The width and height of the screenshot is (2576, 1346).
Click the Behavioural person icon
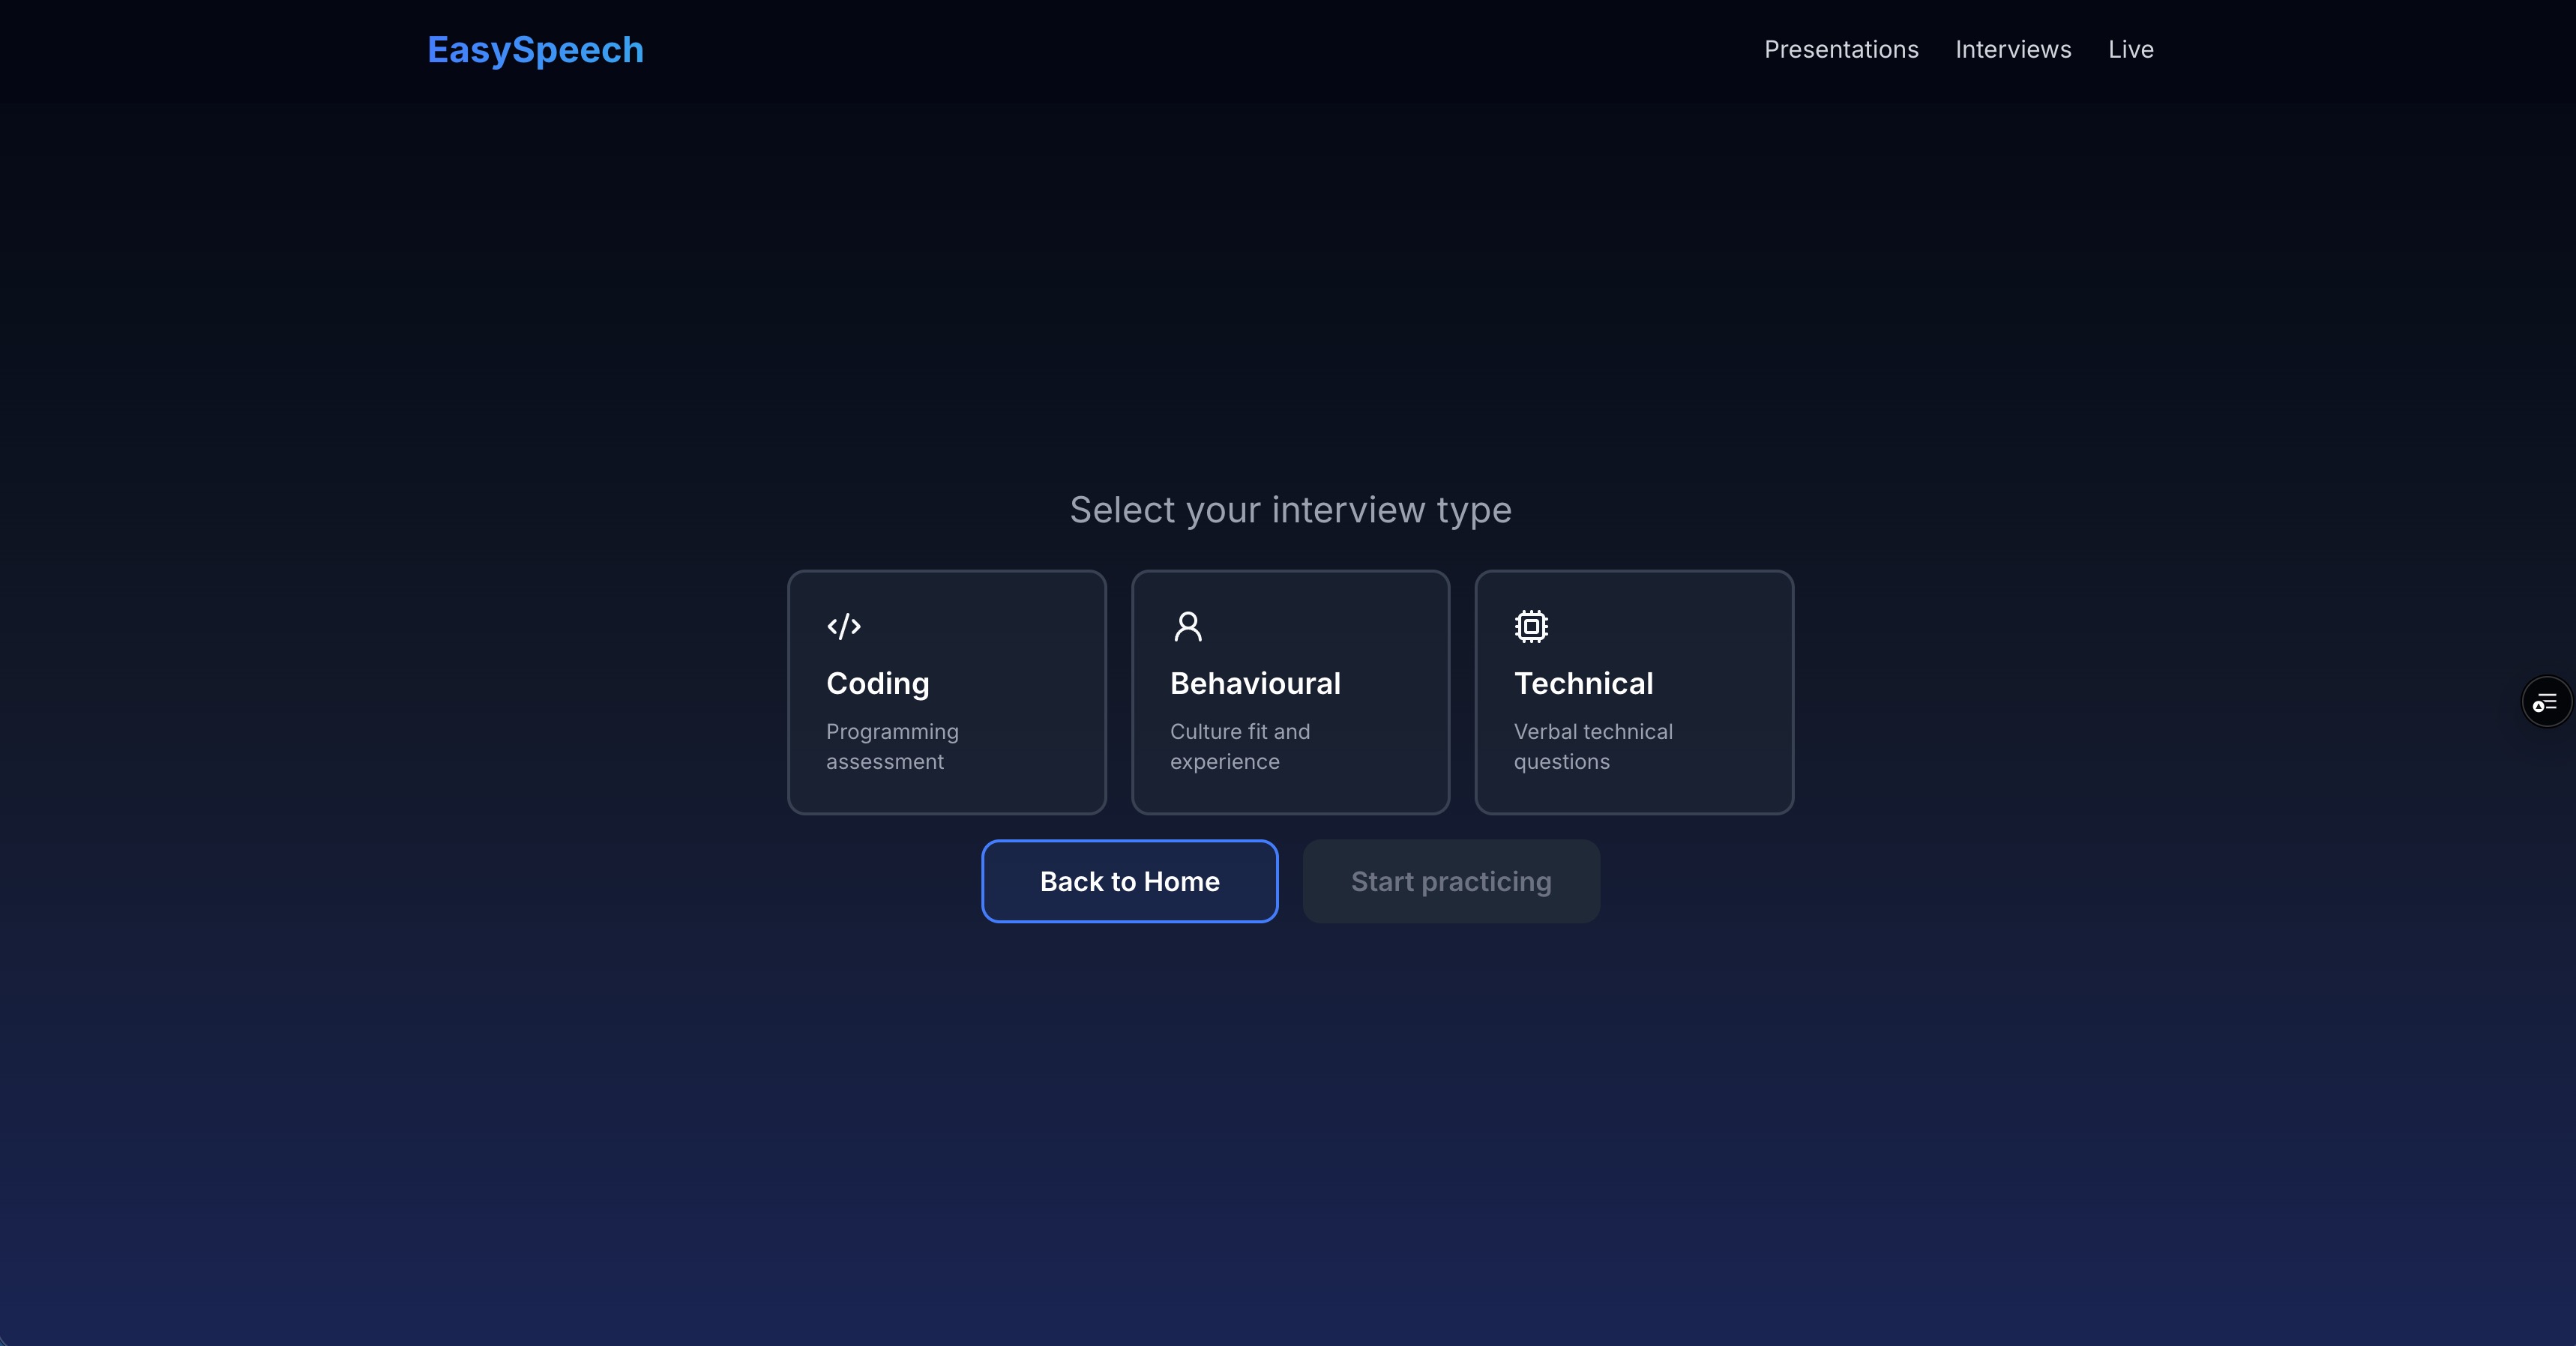tap(1187, 626)
